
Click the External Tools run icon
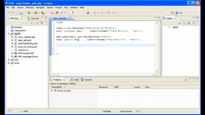(43, 13)
